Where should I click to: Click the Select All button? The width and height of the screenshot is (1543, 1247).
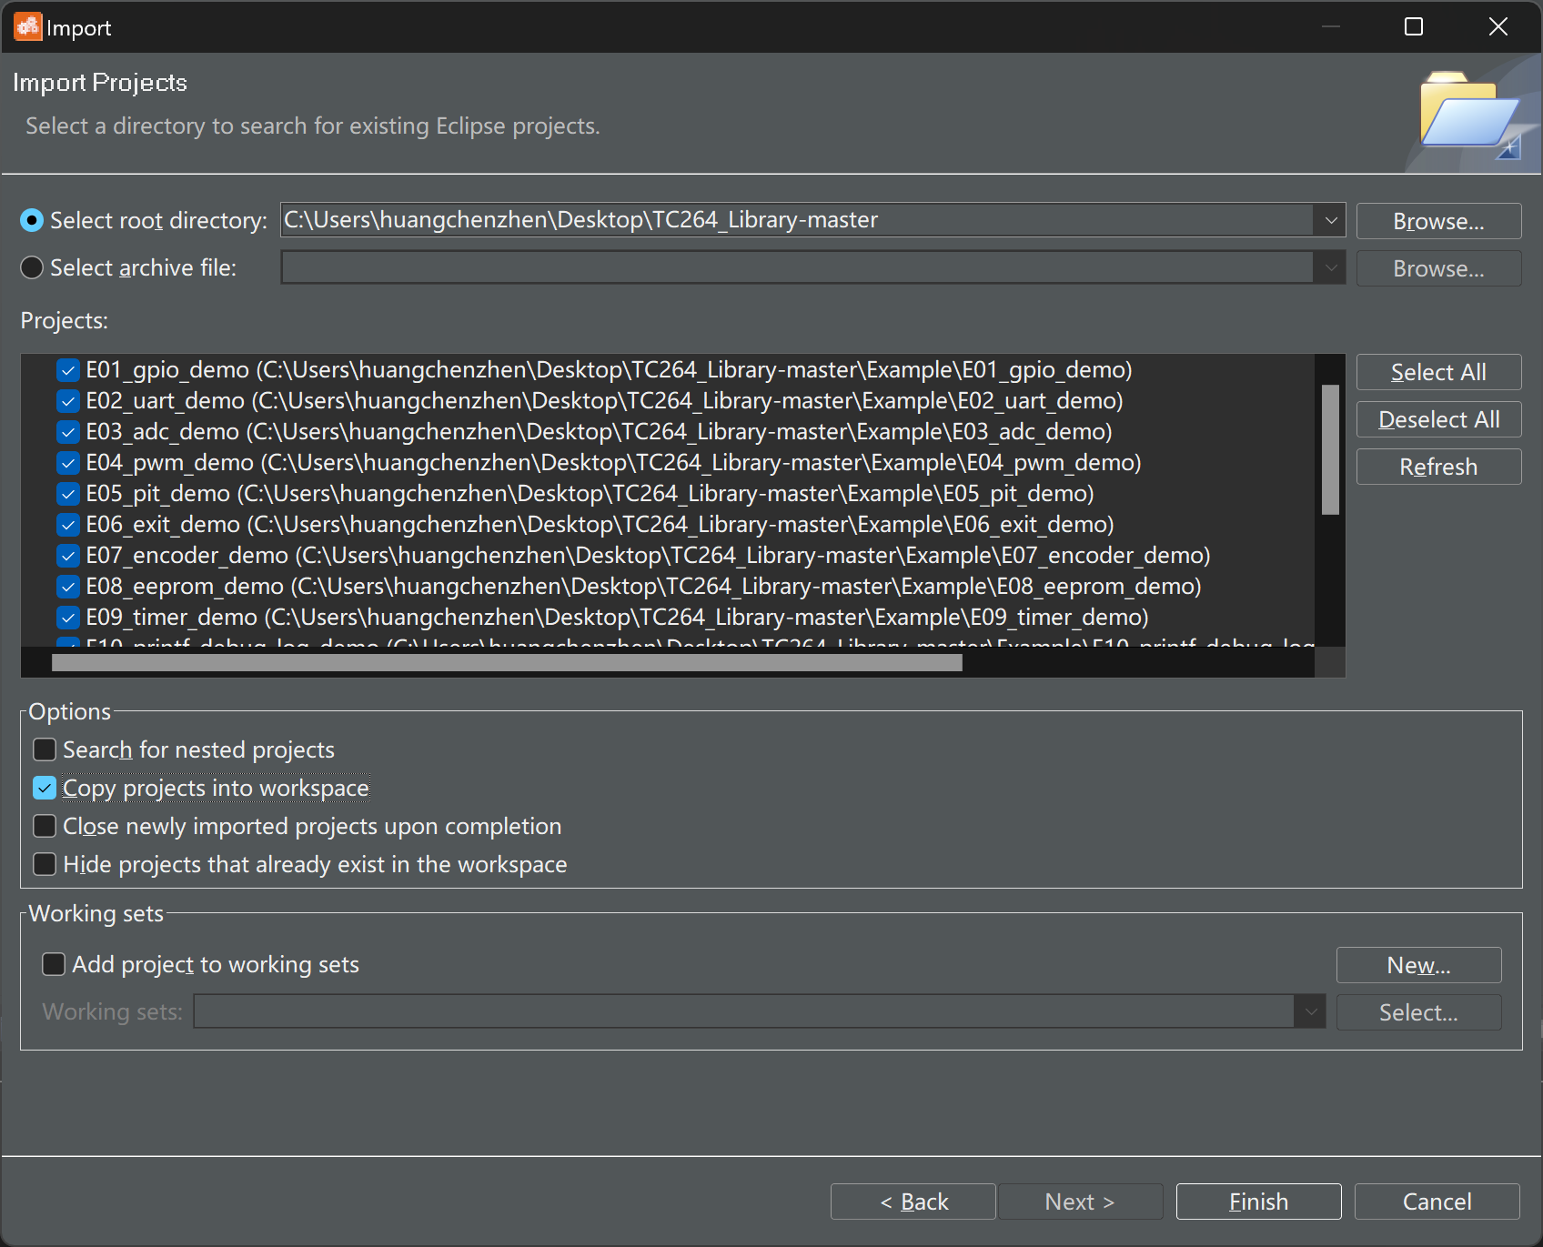pyautogui.click(x=1438, y=372)
